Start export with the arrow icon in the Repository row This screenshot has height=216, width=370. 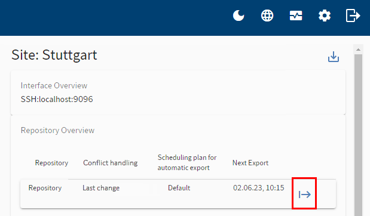[305, 195]
